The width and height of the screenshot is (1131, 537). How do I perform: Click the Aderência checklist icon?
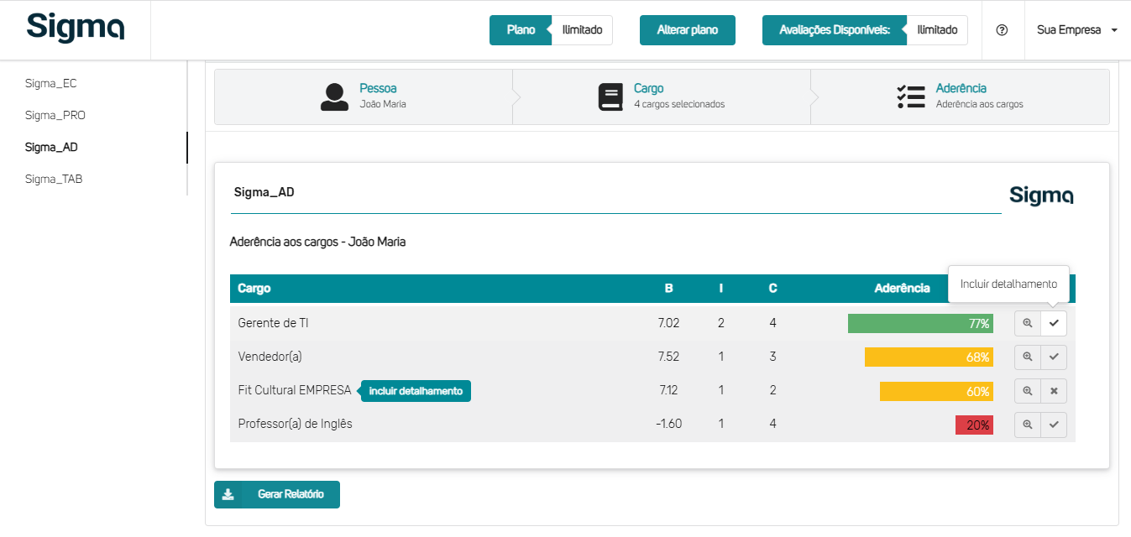pyautogui.click(x=910, y=96)
